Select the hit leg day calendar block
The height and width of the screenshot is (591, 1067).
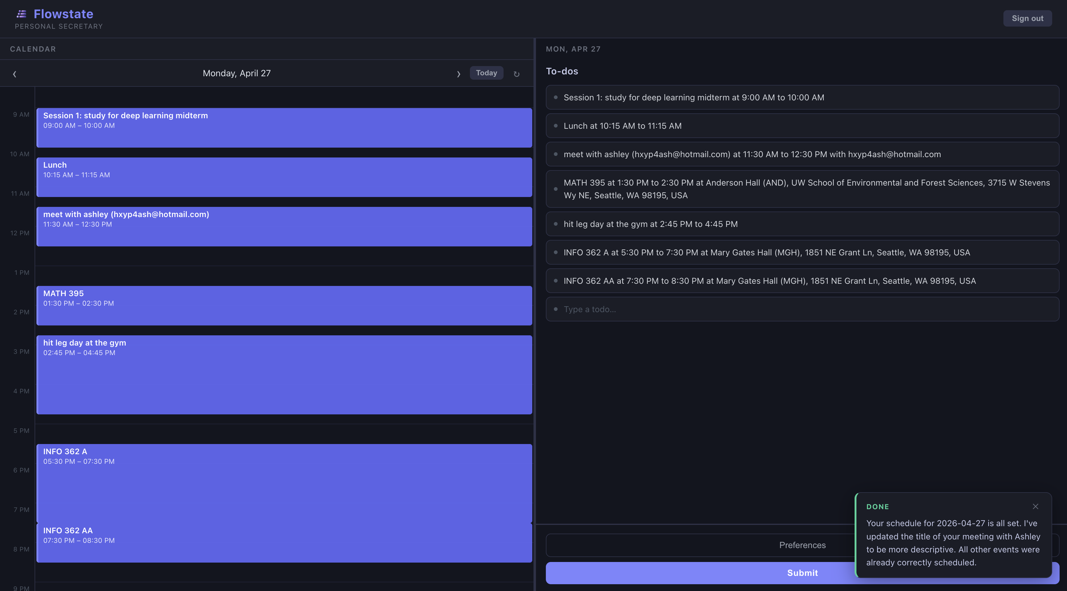click(284, 375)
